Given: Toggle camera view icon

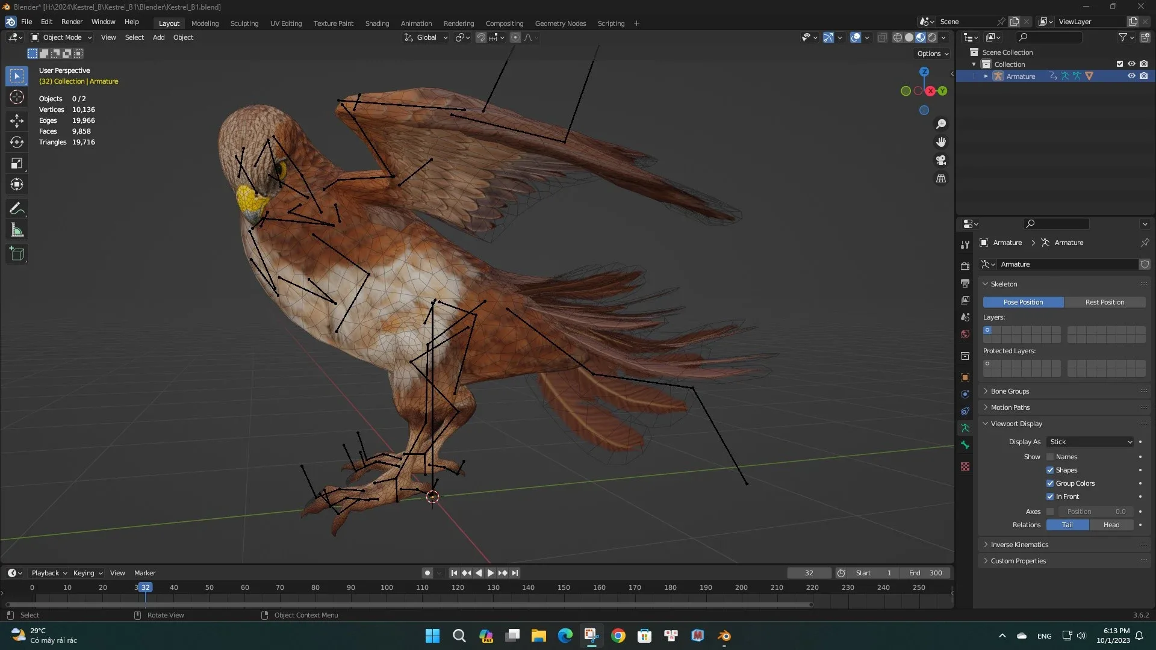Looking at the screenshot, I should point(941,161).
